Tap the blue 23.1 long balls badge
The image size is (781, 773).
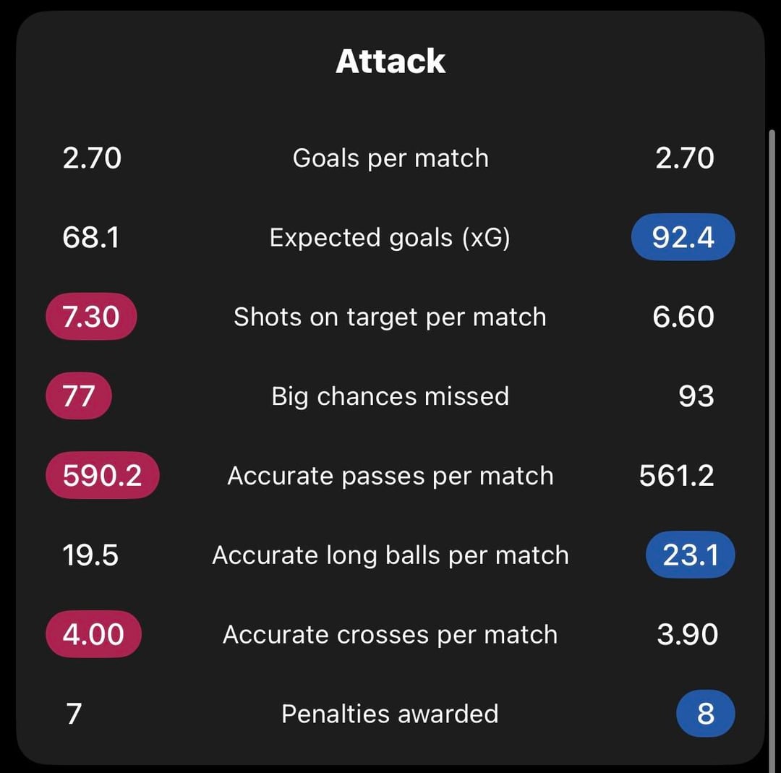tap(691, 555)
